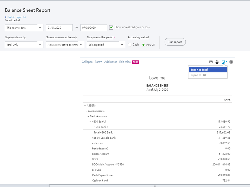
Task: Select the Accrual accounting method
Action: pyautogui.click(x=143, y=45)
